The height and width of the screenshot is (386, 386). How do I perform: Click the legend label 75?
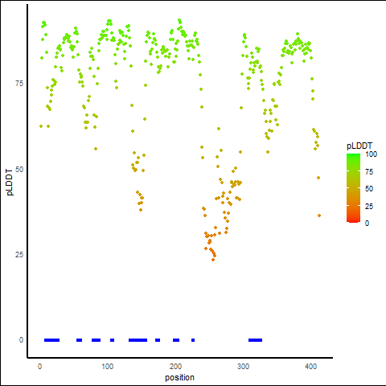369,172
